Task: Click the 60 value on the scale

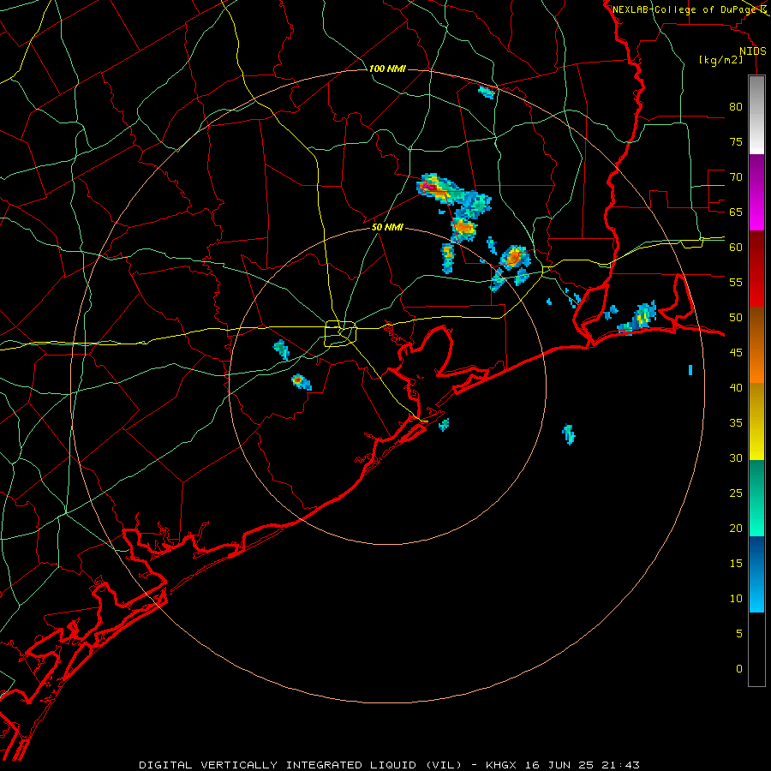Action: (x=736, y=247)
